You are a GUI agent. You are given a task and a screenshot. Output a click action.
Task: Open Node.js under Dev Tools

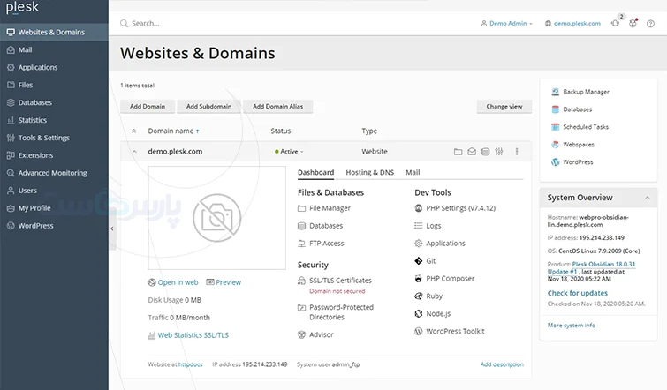(x=432, y=314)
